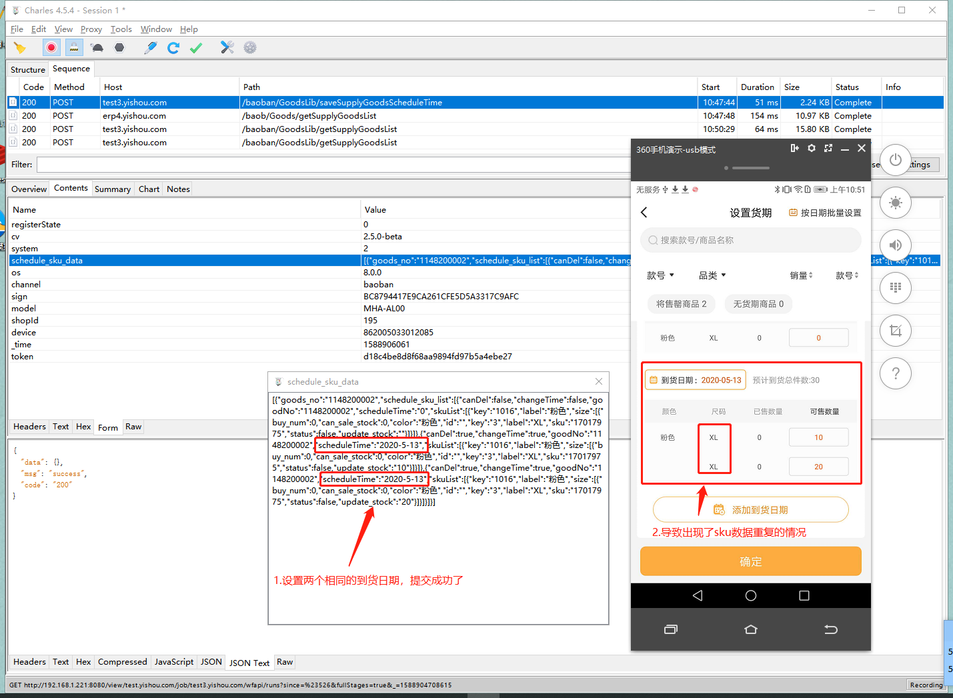The height and width of the screenshot is (698, 953).
Task: Click the phone-mirror crop screenshot icon
Action: [x=896, y=331]
